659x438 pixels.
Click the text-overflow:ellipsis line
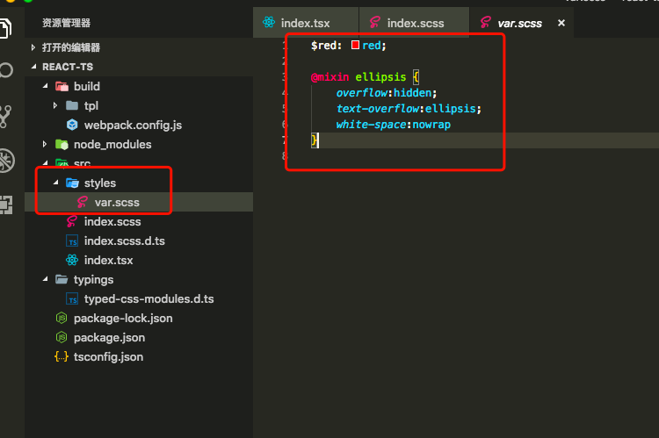pos(409,109)
